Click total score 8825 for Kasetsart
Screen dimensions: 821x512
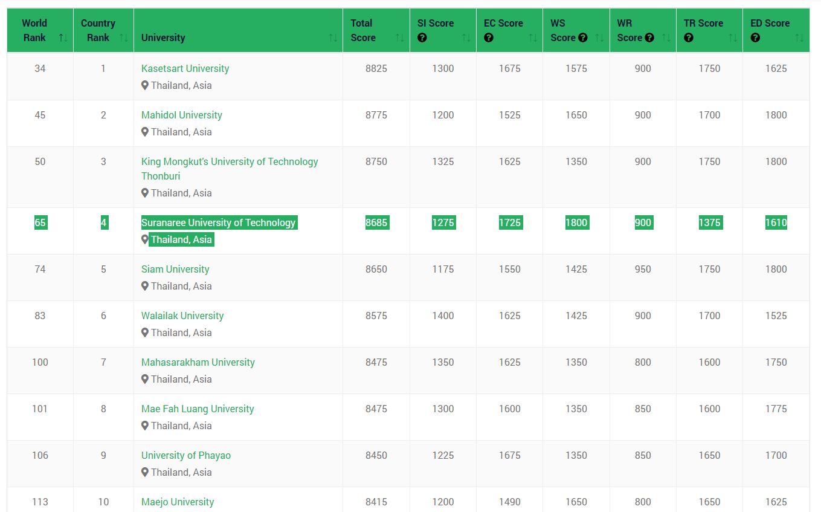pyautogui.click(x=376, y=68)
